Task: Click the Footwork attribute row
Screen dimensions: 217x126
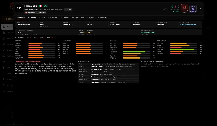Action: [85, 49]
